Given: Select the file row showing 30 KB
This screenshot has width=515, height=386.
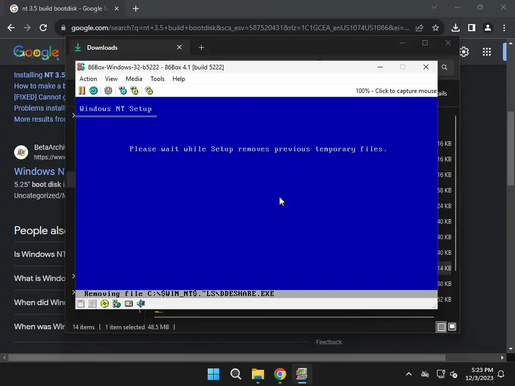Looking at the screenshot, I should (x=445, y=284).
